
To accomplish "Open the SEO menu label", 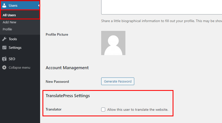I will click(12, 59).
